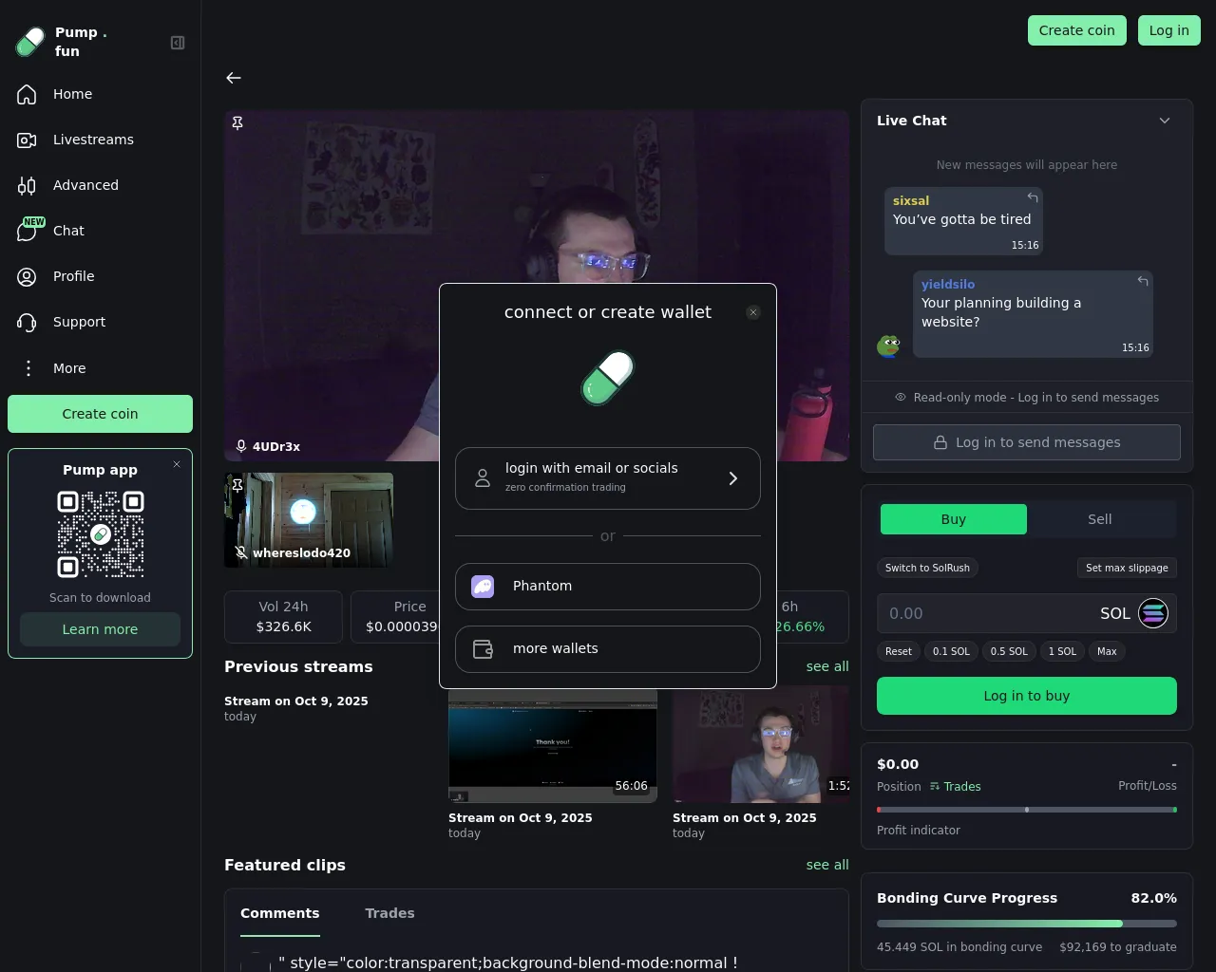Toggle pin on the whereslodo420 stream
1216x972 pixels.
(x=237, y=485)
